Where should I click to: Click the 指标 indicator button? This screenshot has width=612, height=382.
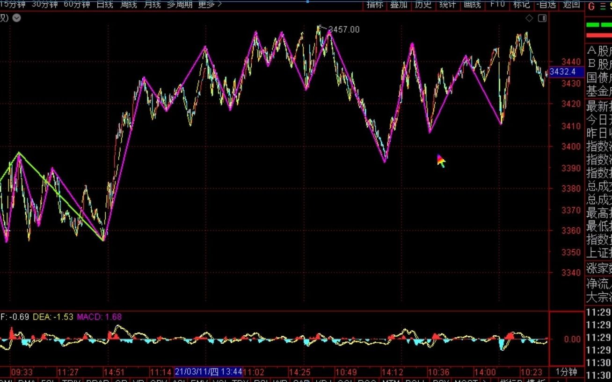pyautogui.click(x=375, y=4)
